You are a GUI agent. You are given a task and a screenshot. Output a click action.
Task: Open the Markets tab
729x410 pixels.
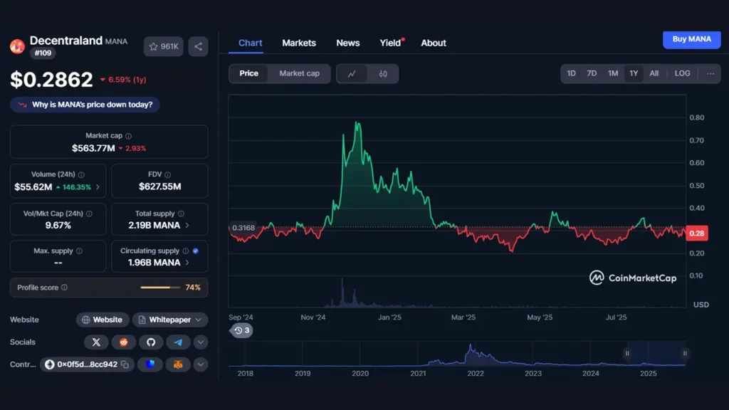pos(299,43)
